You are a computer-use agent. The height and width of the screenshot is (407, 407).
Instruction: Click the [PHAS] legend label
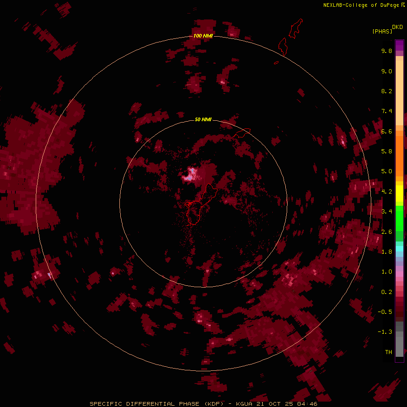(382, 31)
